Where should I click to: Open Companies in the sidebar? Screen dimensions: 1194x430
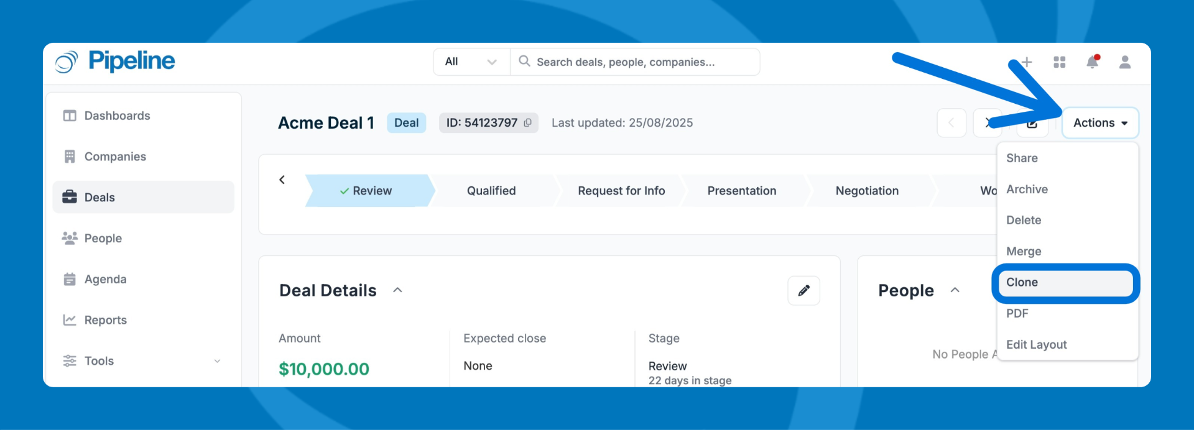tap(115, 157)
